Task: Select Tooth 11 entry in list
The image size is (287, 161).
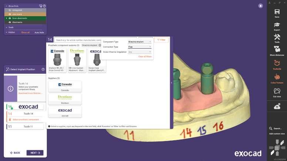Action: [x=25, y=126]
